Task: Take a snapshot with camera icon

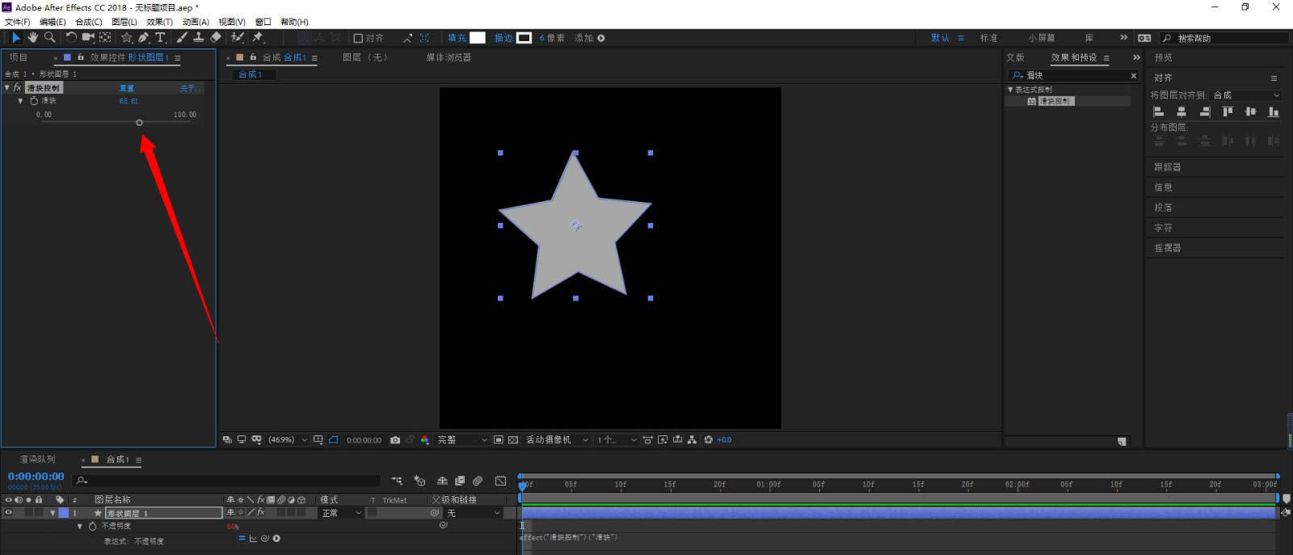Action: tap(395, 440)
